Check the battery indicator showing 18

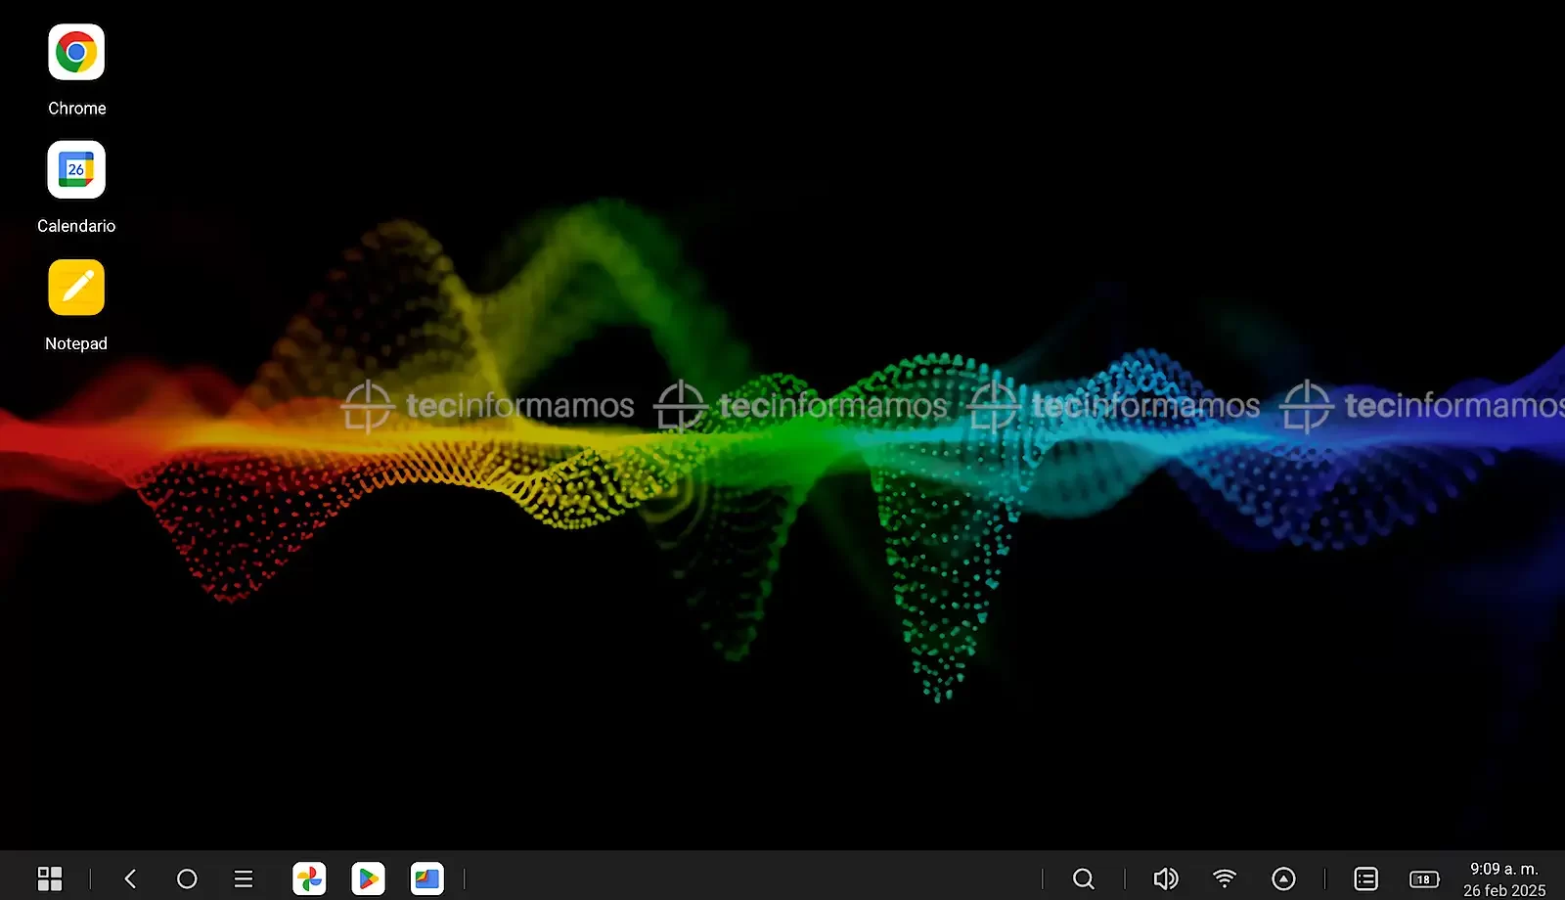[1423, 878]
